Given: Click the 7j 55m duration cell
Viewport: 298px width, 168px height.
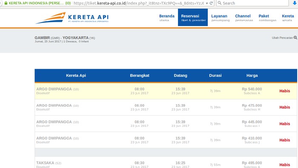Looking at the screenshot, I should [215, 165].
